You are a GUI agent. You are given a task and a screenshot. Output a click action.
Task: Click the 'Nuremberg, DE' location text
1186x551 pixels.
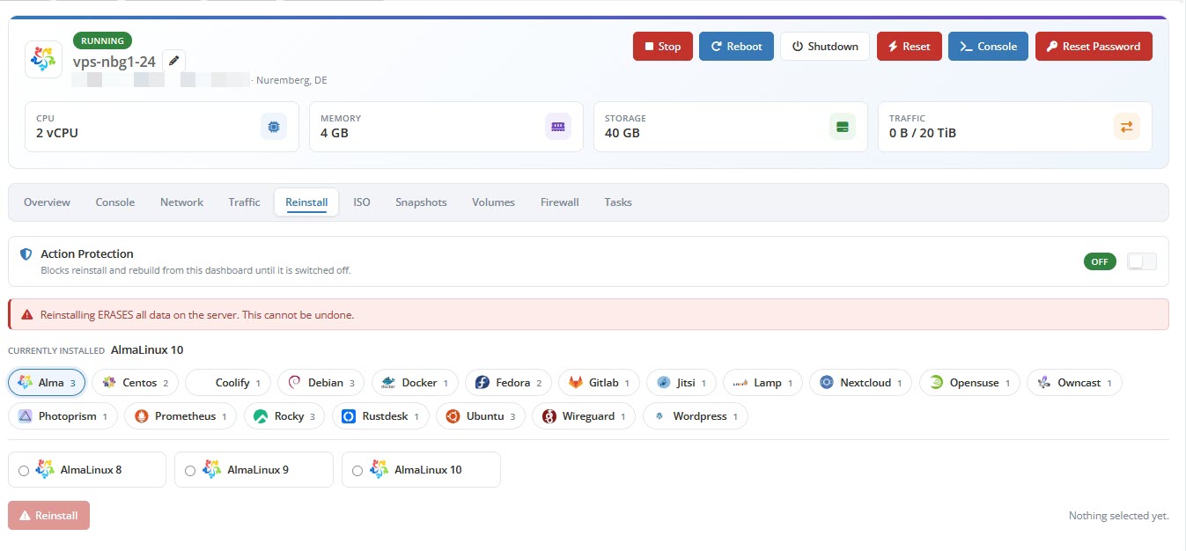pyautogui.click(x=291, y=80)
